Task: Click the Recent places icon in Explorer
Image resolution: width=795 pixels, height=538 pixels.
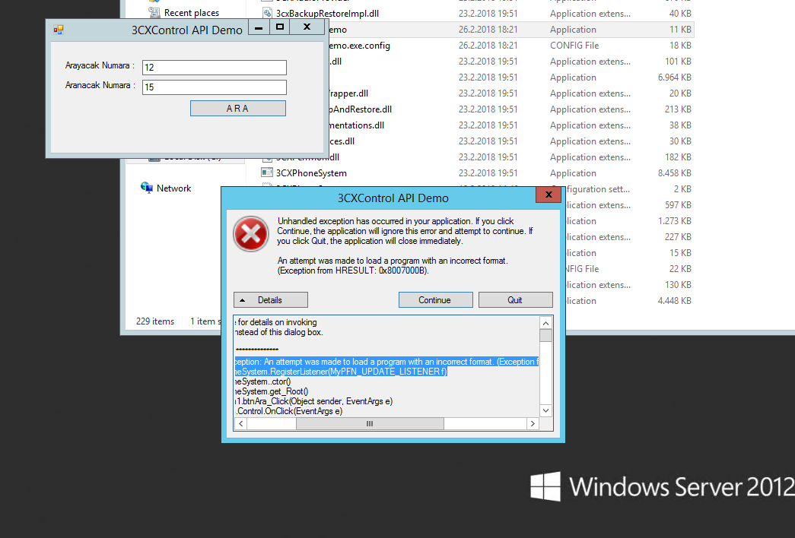Action: (x=154, y=12)
